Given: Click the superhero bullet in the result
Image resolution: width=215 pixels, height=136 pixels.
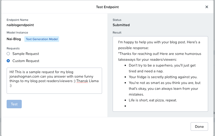Looking at the screenshot, I should tap(162, 65).
